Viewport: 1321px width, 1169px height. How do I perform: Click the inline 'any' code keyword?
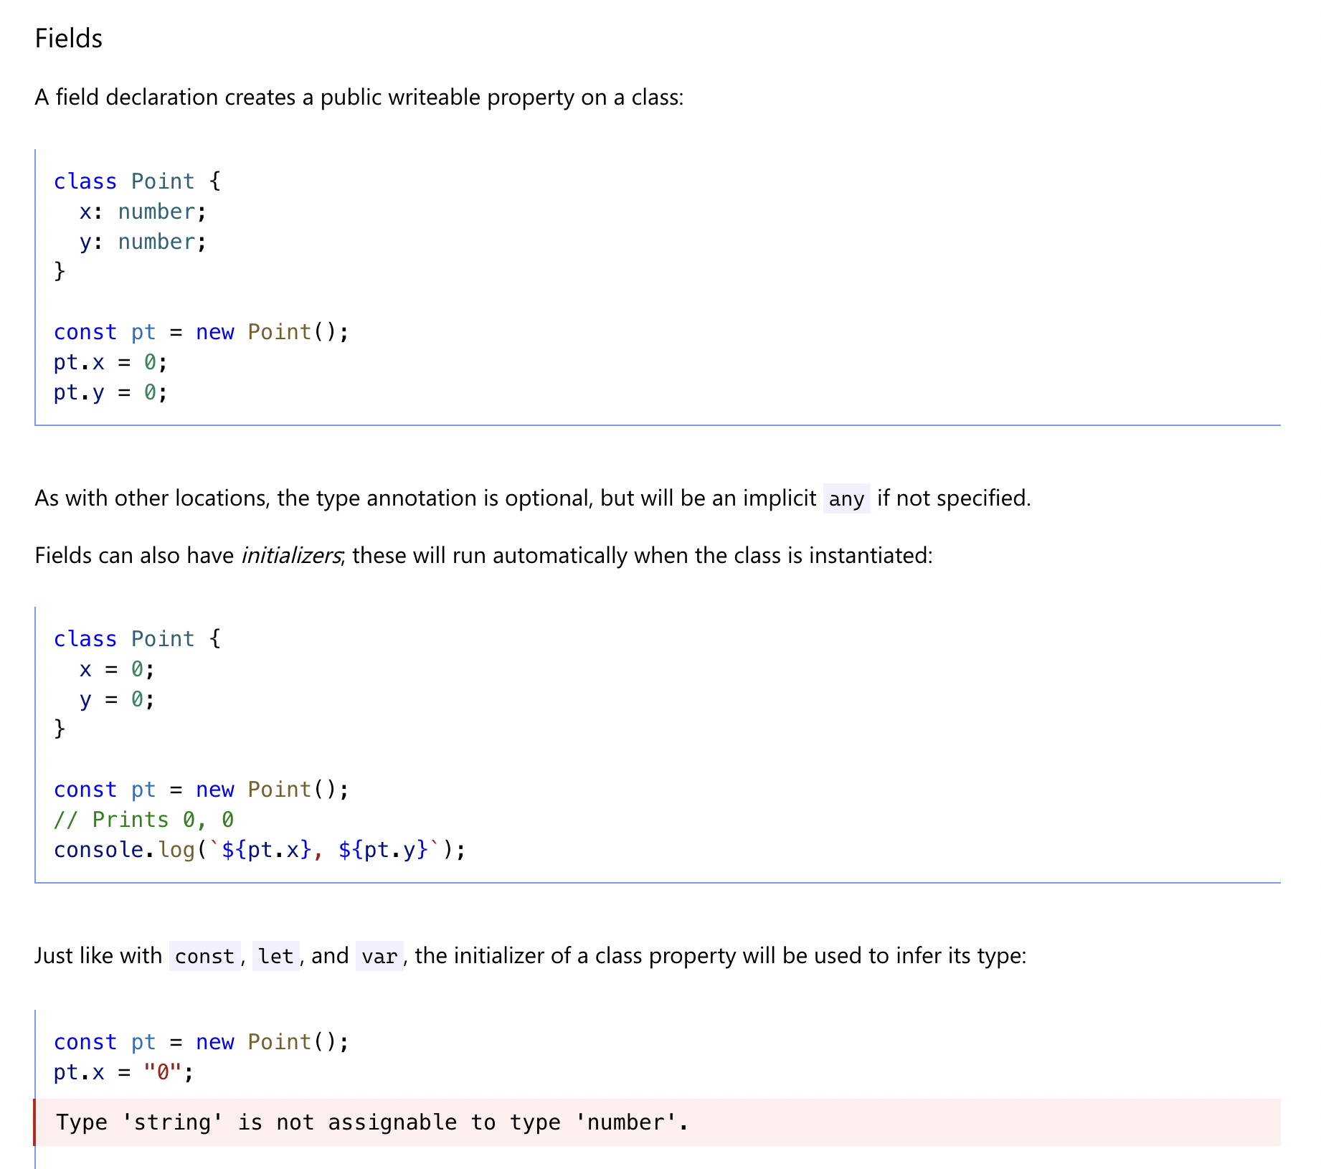click(x=846, y=498)
